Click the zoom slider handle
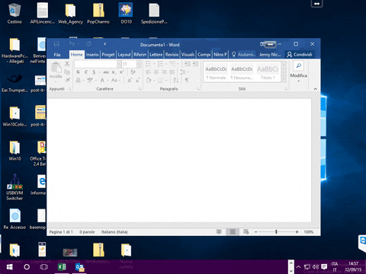Viewport: 366px width, 274px height. tap(276, 231)
